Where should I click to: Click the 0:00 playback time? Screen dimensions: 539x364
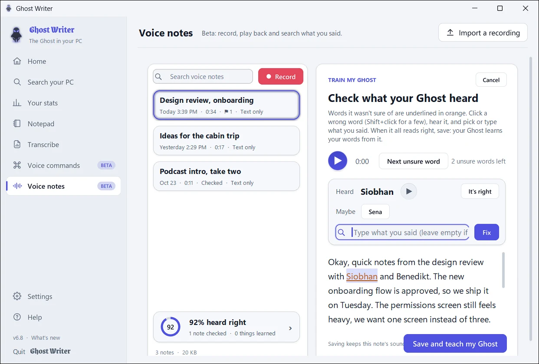coord(362,161)
